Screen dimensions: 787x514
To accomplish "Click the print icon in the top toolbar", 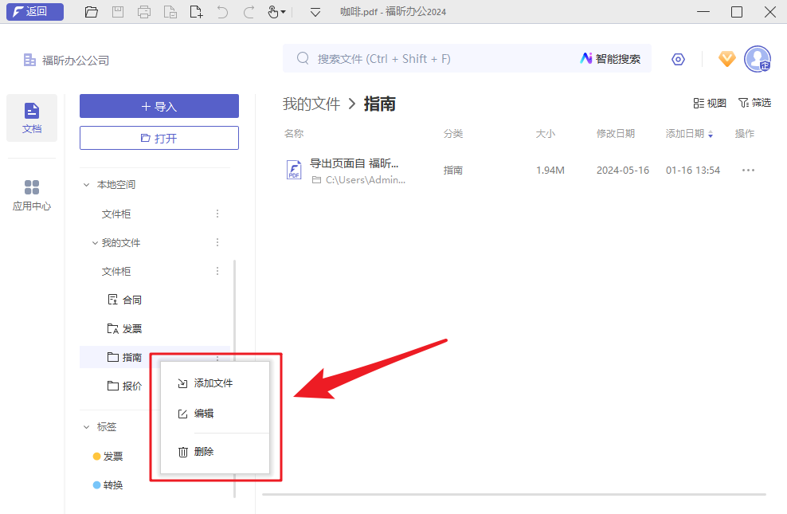I will [143, 12].
